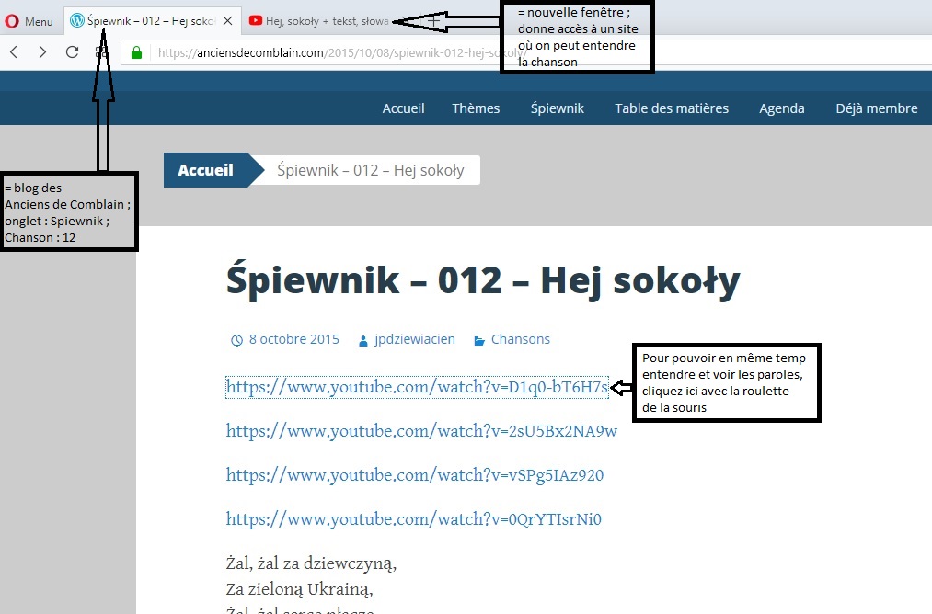Click the Déjà membre menu item
Screen dimensions: 932x614
[x=876, y=108]
